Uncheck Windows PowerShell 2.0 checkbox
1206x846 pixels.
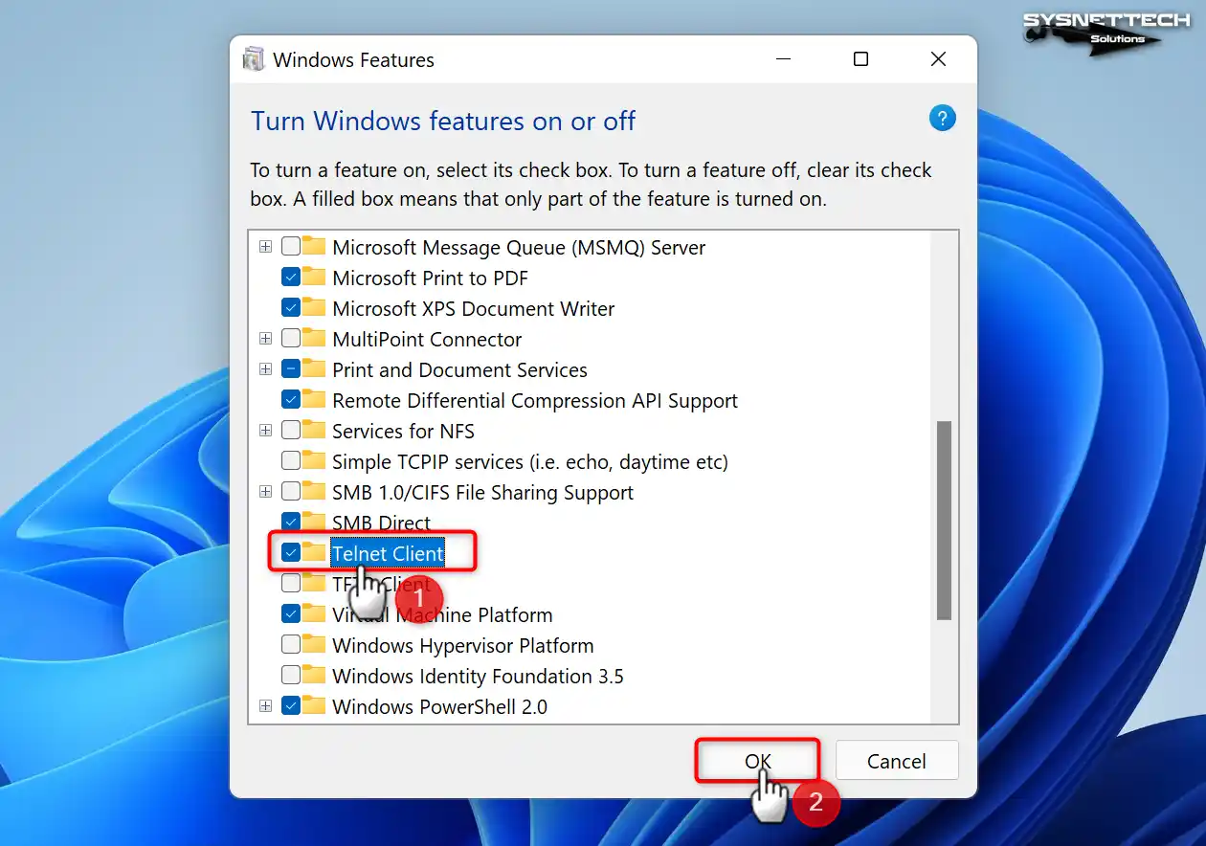291,706
